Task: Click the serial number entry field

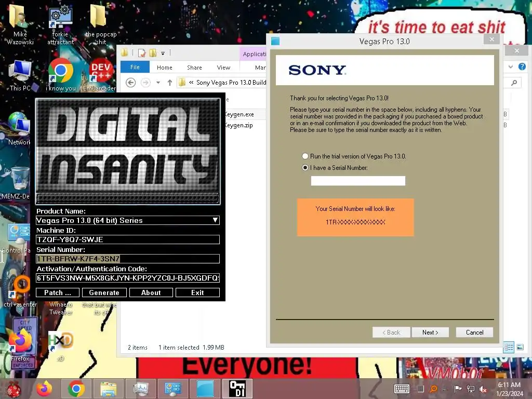Action: pos(358,181)
